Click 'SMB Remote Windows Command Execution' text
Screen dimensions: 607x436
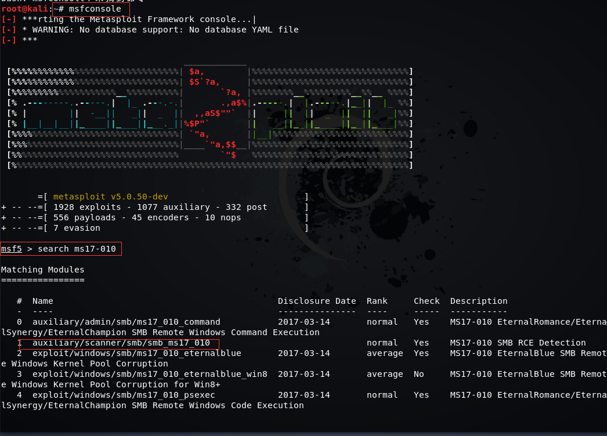(226, 332)
